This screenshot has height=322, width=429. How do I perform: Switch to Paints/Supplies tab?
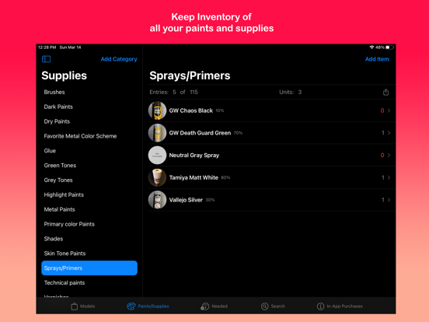coord(148,306)
